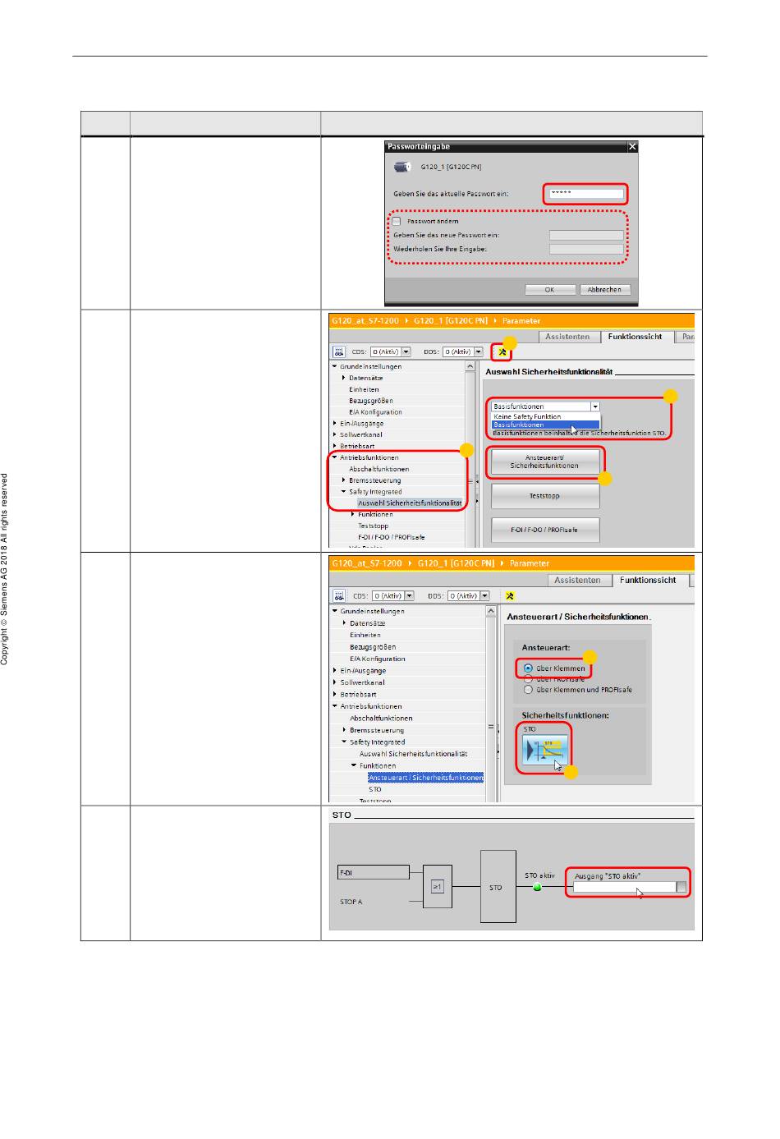Close the Passworteingabe dialog with the X
The image size is (780, 1139).
(631, 147)
